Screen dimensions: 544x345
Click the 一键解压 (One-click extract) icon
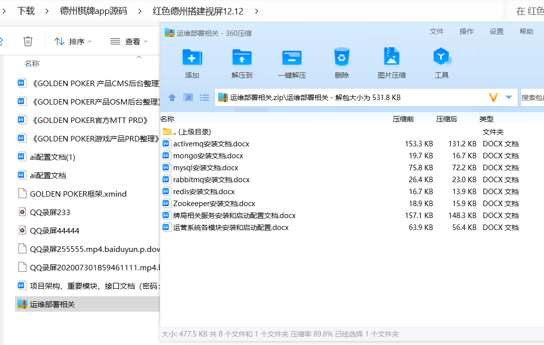pos(292,57)
